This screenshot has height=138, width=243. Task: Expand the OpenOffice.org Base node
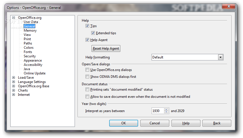pos(14,86)
